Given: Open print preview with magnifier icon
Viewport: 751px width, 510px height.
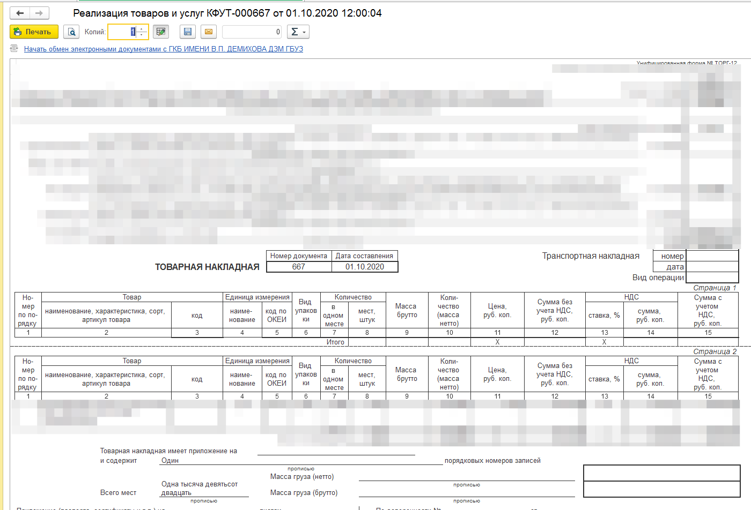Looking at the screenshot, I should (x=71, y=32).
